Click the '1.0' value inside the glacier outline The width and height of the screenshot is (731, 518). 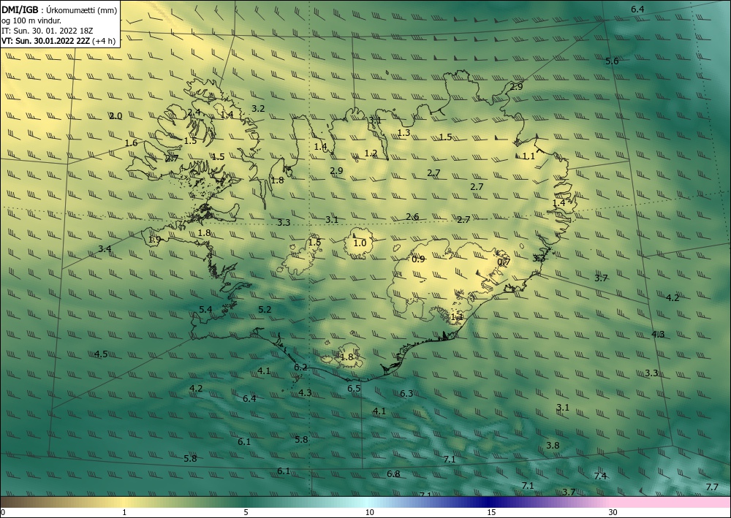(360, 243)
